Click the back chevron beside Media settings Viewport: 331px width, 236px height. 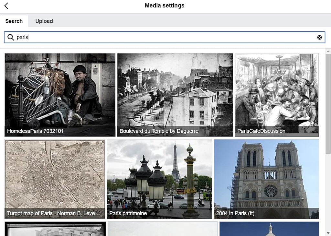(x=6, y=6)
